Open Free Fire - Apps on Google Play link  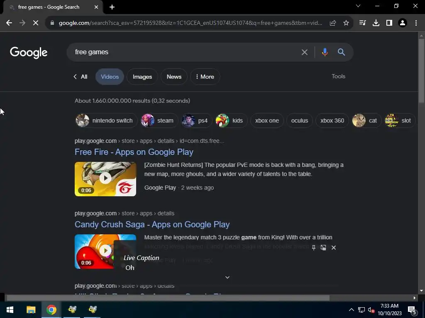click(x=134, y=152)
